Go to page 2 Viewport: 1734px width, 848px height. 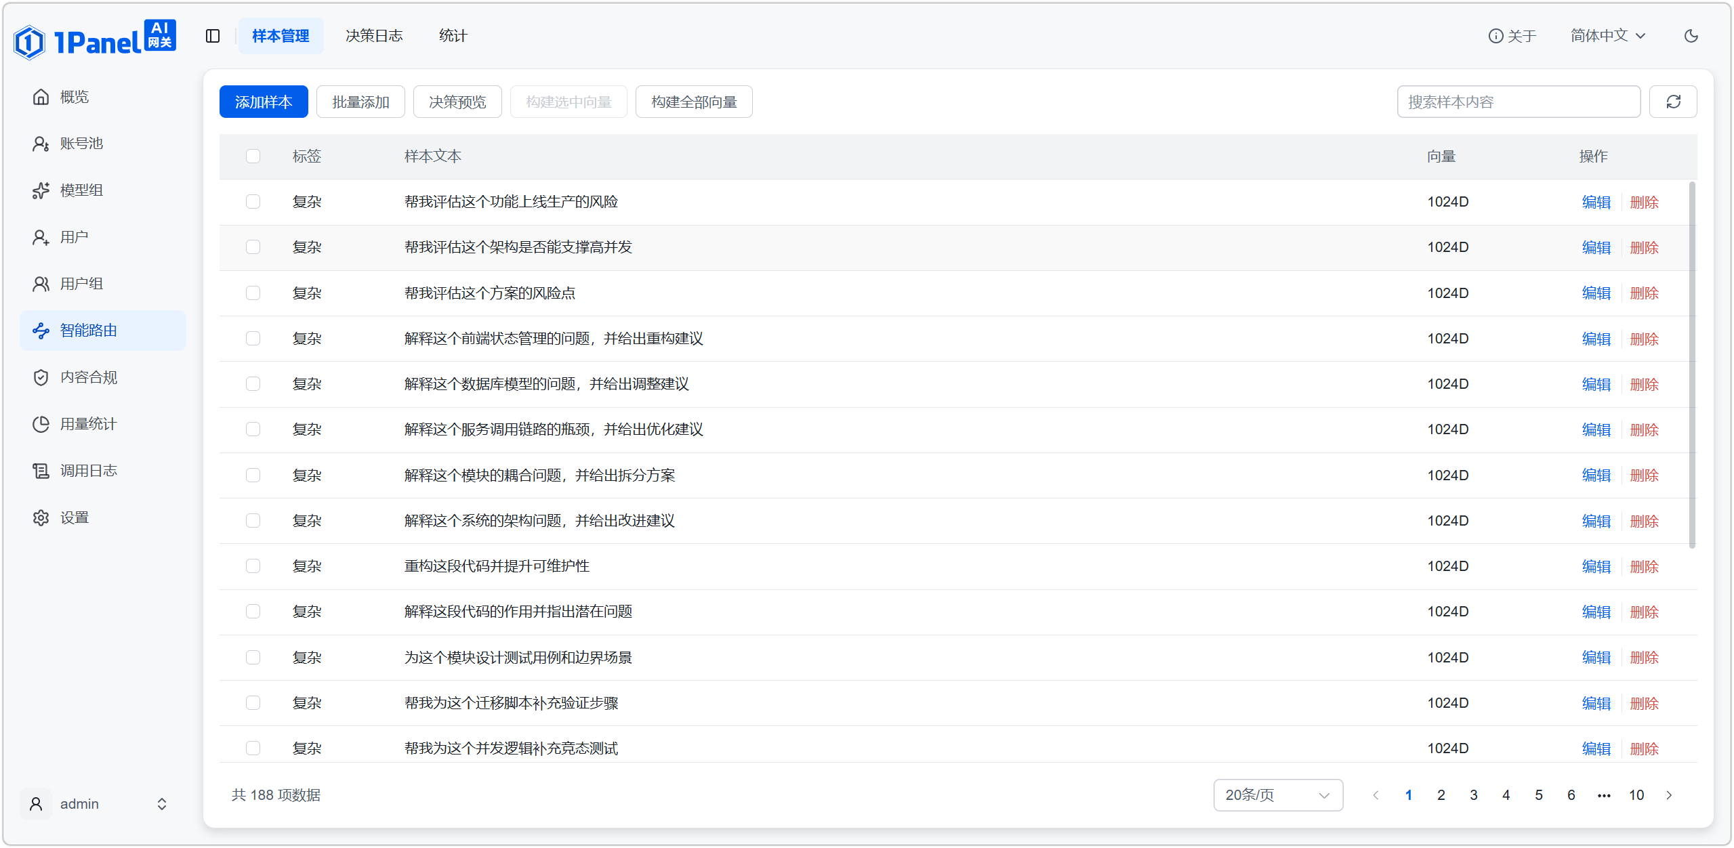point(1441,795)
